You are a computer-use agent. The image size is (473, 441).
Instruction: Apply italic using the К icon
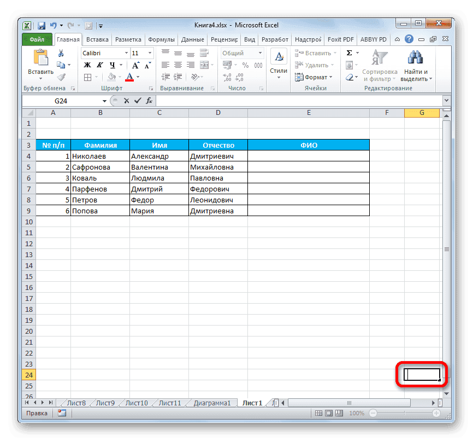pyautogui.click(x=99, y=65)
